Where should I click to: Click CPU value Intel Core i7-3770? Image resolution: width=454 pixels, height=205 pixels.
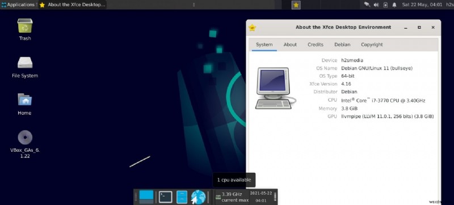coord(382,100)
